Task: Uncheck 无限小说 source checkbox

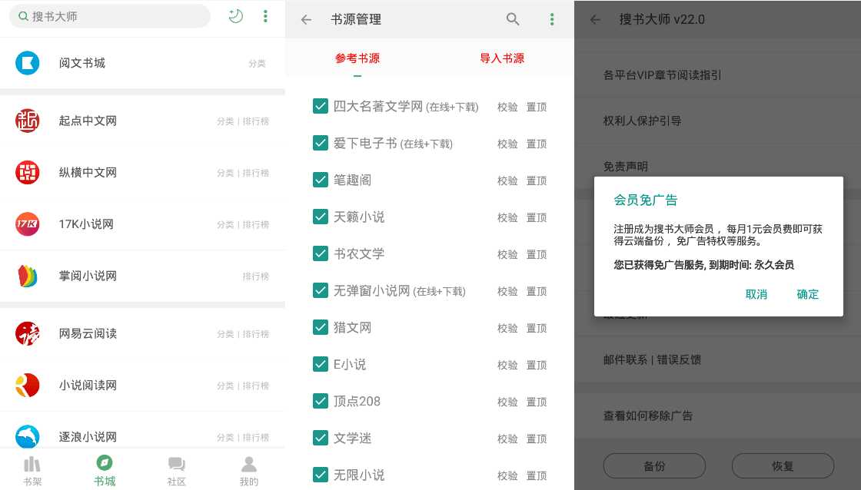Action: click(x=320, y=475)
